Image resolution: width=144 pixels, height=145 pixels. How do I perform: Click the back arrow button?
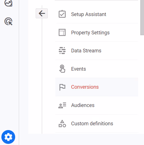click(42, 14)
